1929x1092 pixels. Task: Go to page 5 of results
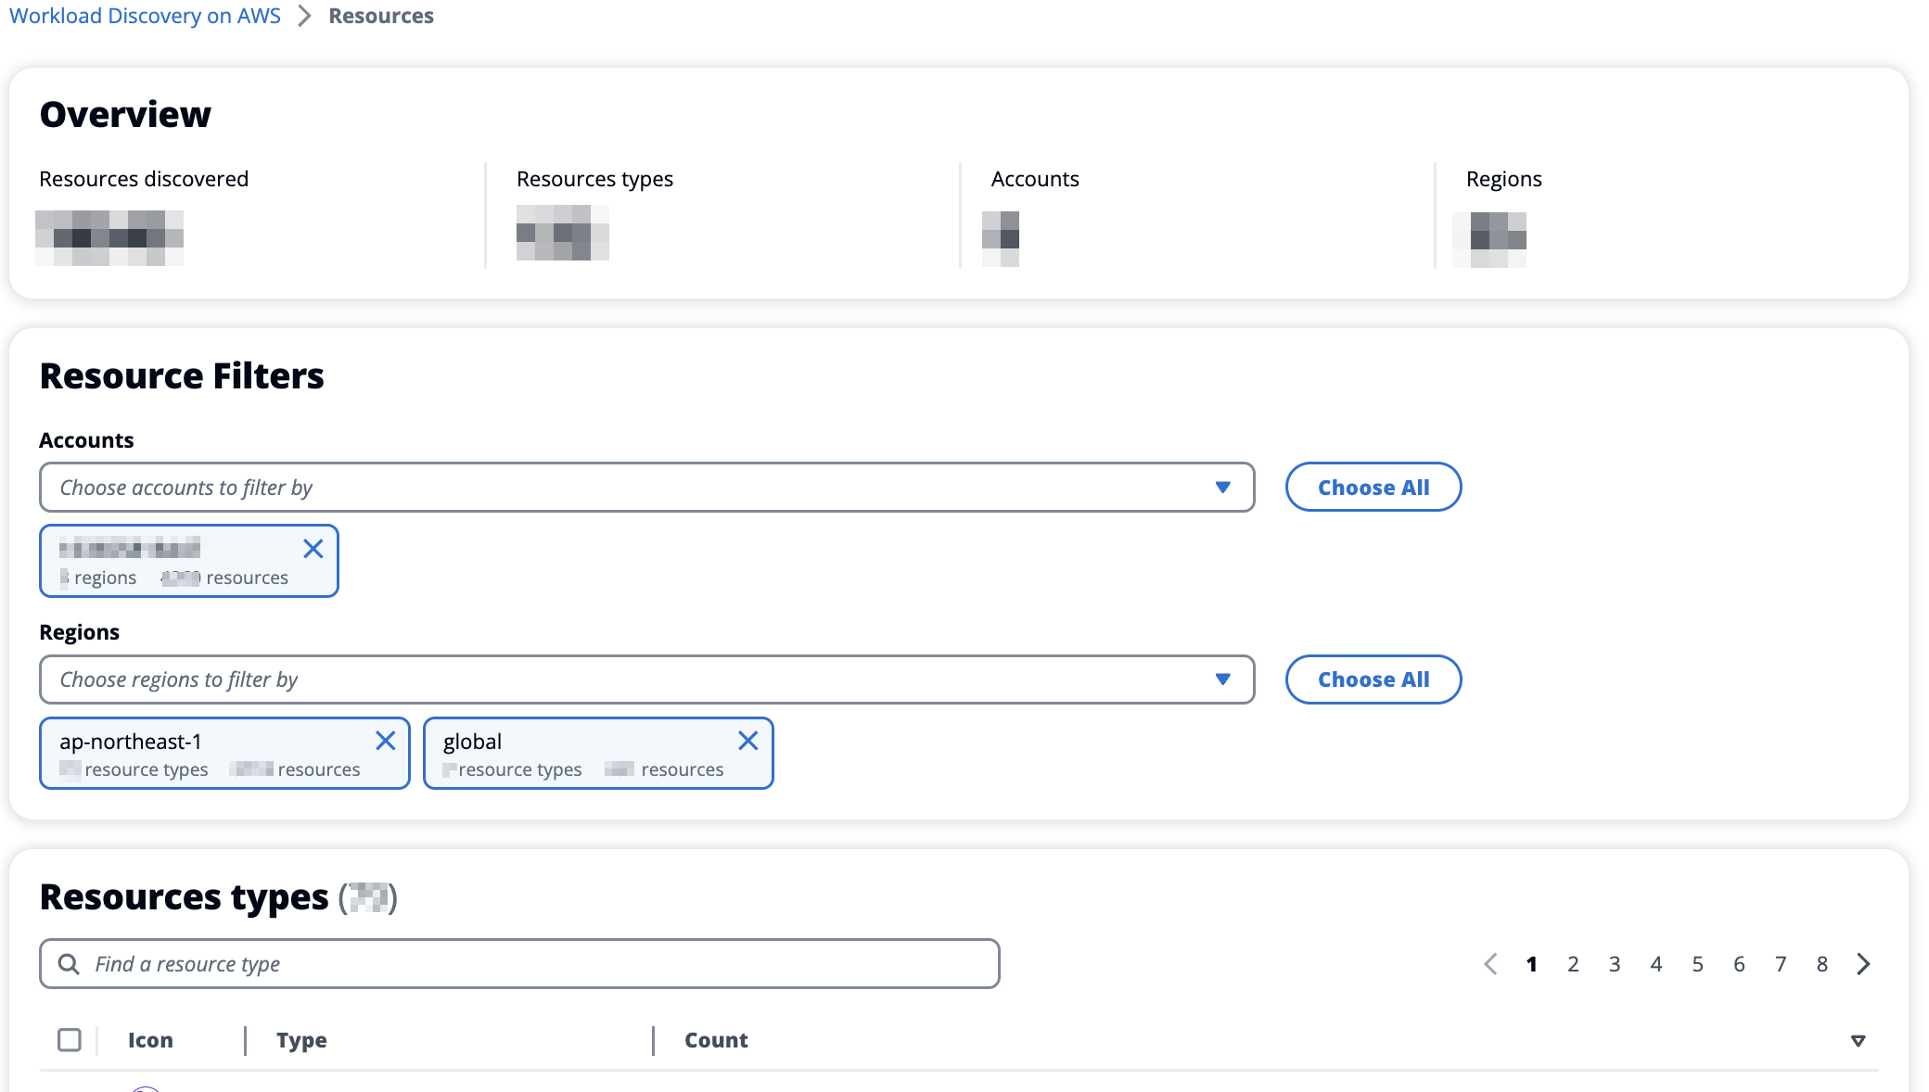point(1697,964)
